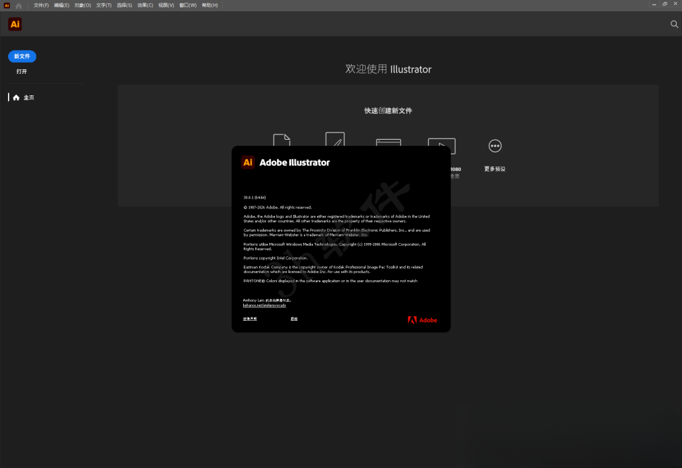This screenshot has width=682, height=468.
Task: Click the version number line with (64-bit)
Action: pos(254,198)
